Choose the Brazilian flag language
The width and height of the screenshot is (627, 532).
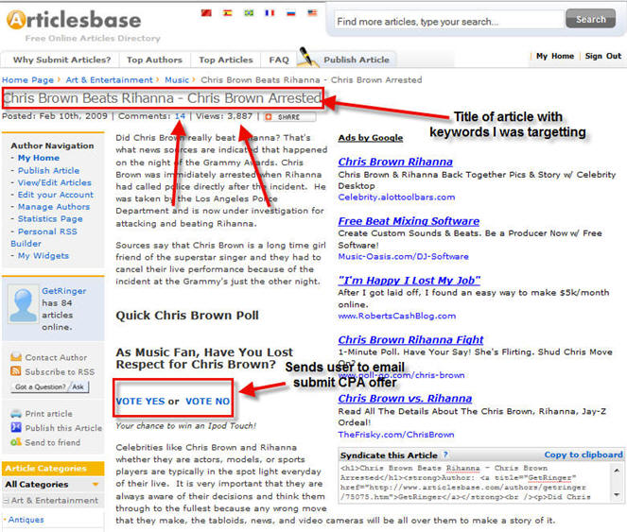249,13
